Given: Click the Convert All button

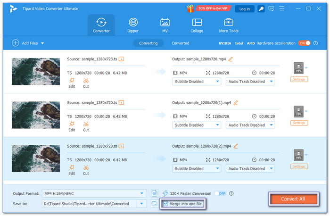Looking at the screenshot, I should pos(294,199).
